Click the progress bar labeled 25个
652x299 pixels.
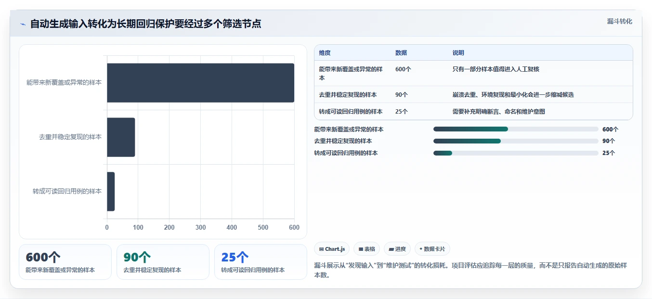516,153
